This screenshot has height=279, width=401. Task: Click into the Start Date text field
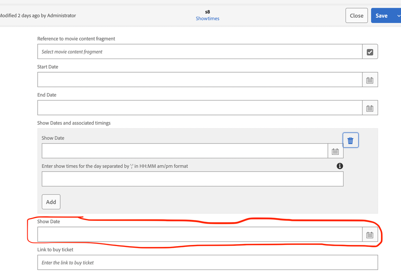pos(199,80)
